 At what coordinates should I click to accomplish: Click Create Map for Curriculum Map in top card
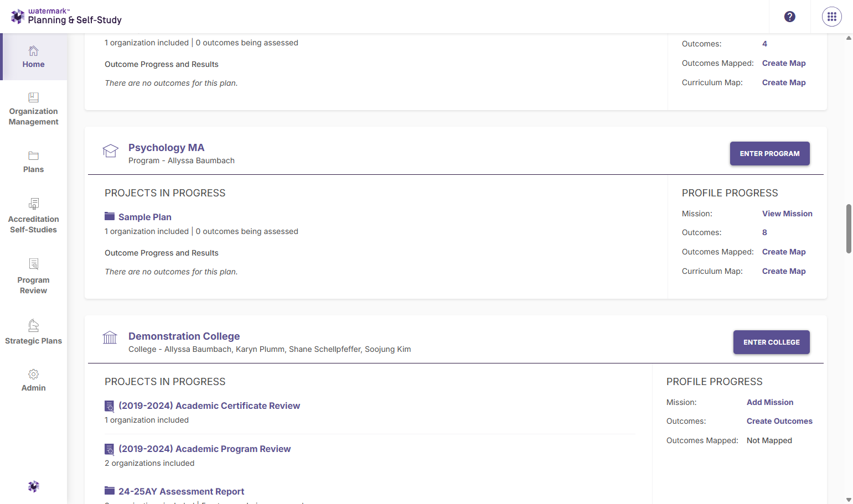tap(784, 82)
